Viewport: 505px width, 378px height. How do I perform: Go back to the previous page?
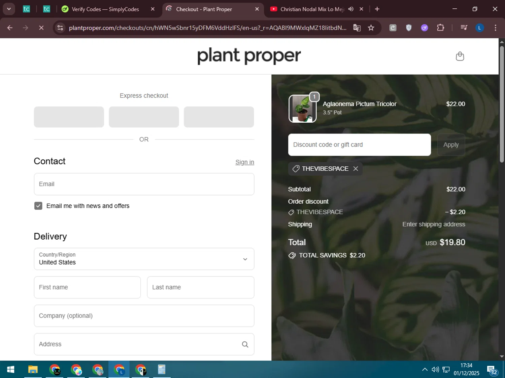[x=10, y=28]
